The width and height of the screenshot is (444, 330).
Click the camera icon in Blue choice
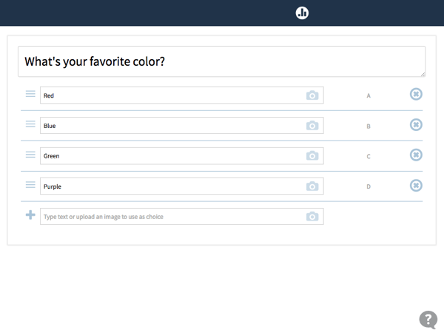[312, 126]
